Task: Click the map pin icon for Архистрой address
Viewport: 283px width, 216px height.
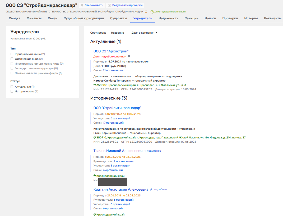Action: point(95,85)
